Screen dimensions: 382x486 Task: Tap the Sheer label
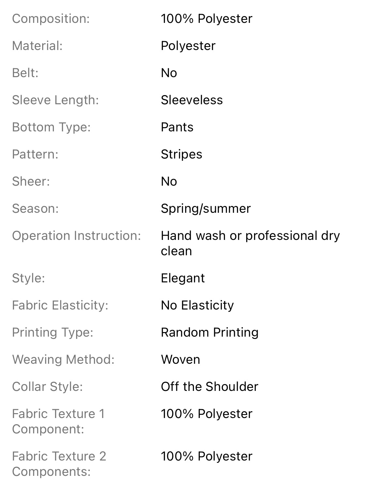click(31, 181)
